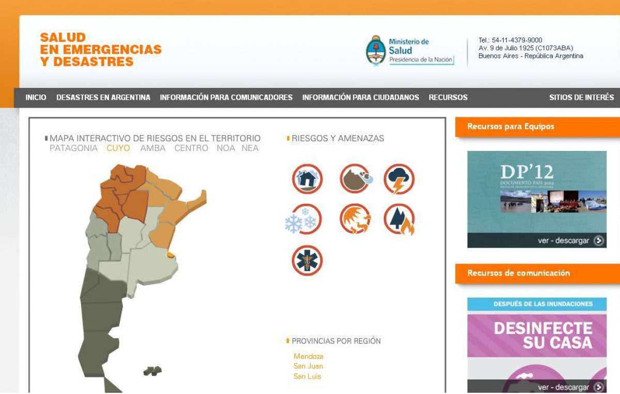Open INFORMACIÓN PARA COMUNICADORES menu
Image resolution: width=620 pixels, height=394 pixels.
click(226, 97)
